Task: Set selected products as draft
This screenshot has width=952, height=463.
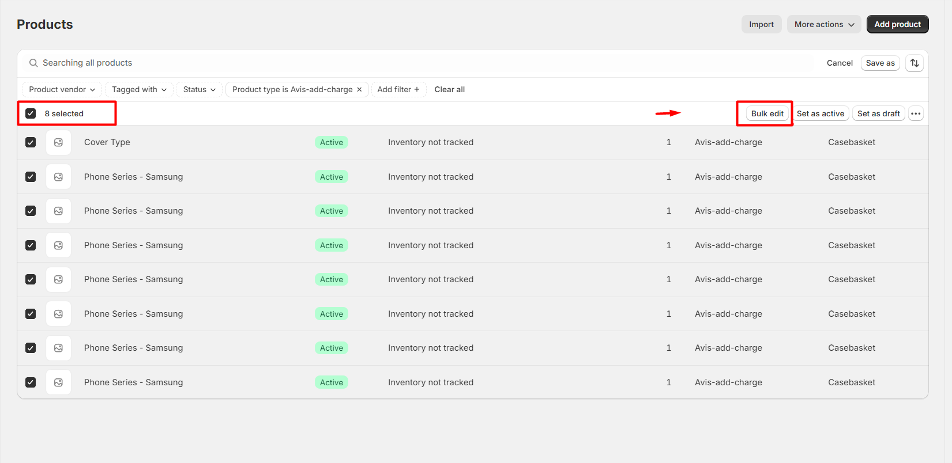Action: [x=878, y=113]
